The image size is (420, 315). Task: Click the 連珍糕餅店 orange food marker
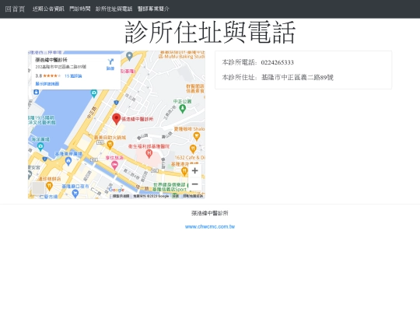(49, 186)
